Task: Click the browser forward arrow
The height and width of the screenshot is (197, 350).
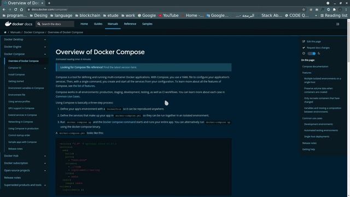Action: [x=10, y=10]
